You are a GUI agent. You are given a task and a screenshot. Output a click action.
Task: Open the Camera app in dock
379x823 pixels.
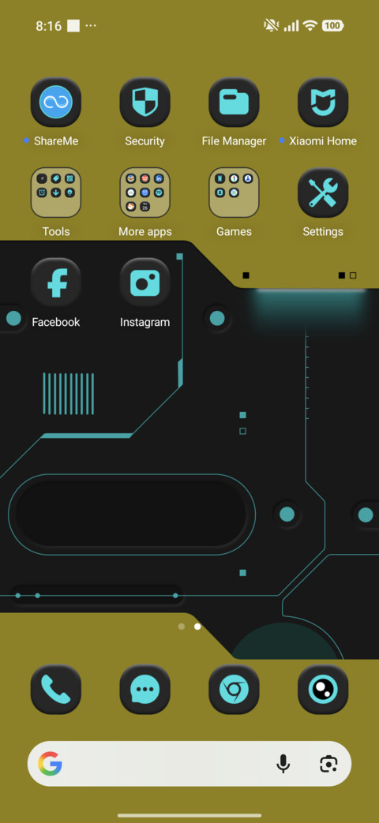click(x=323, y=689)
